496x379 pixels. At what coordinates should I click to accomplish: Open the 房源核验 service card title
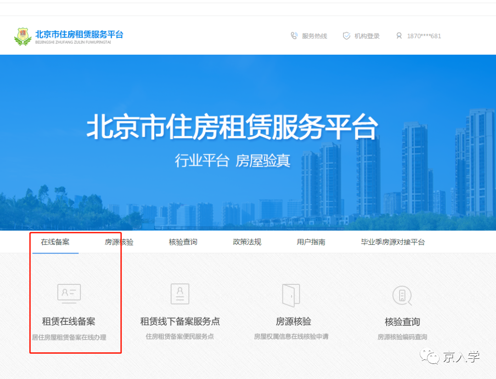(293, 322)
